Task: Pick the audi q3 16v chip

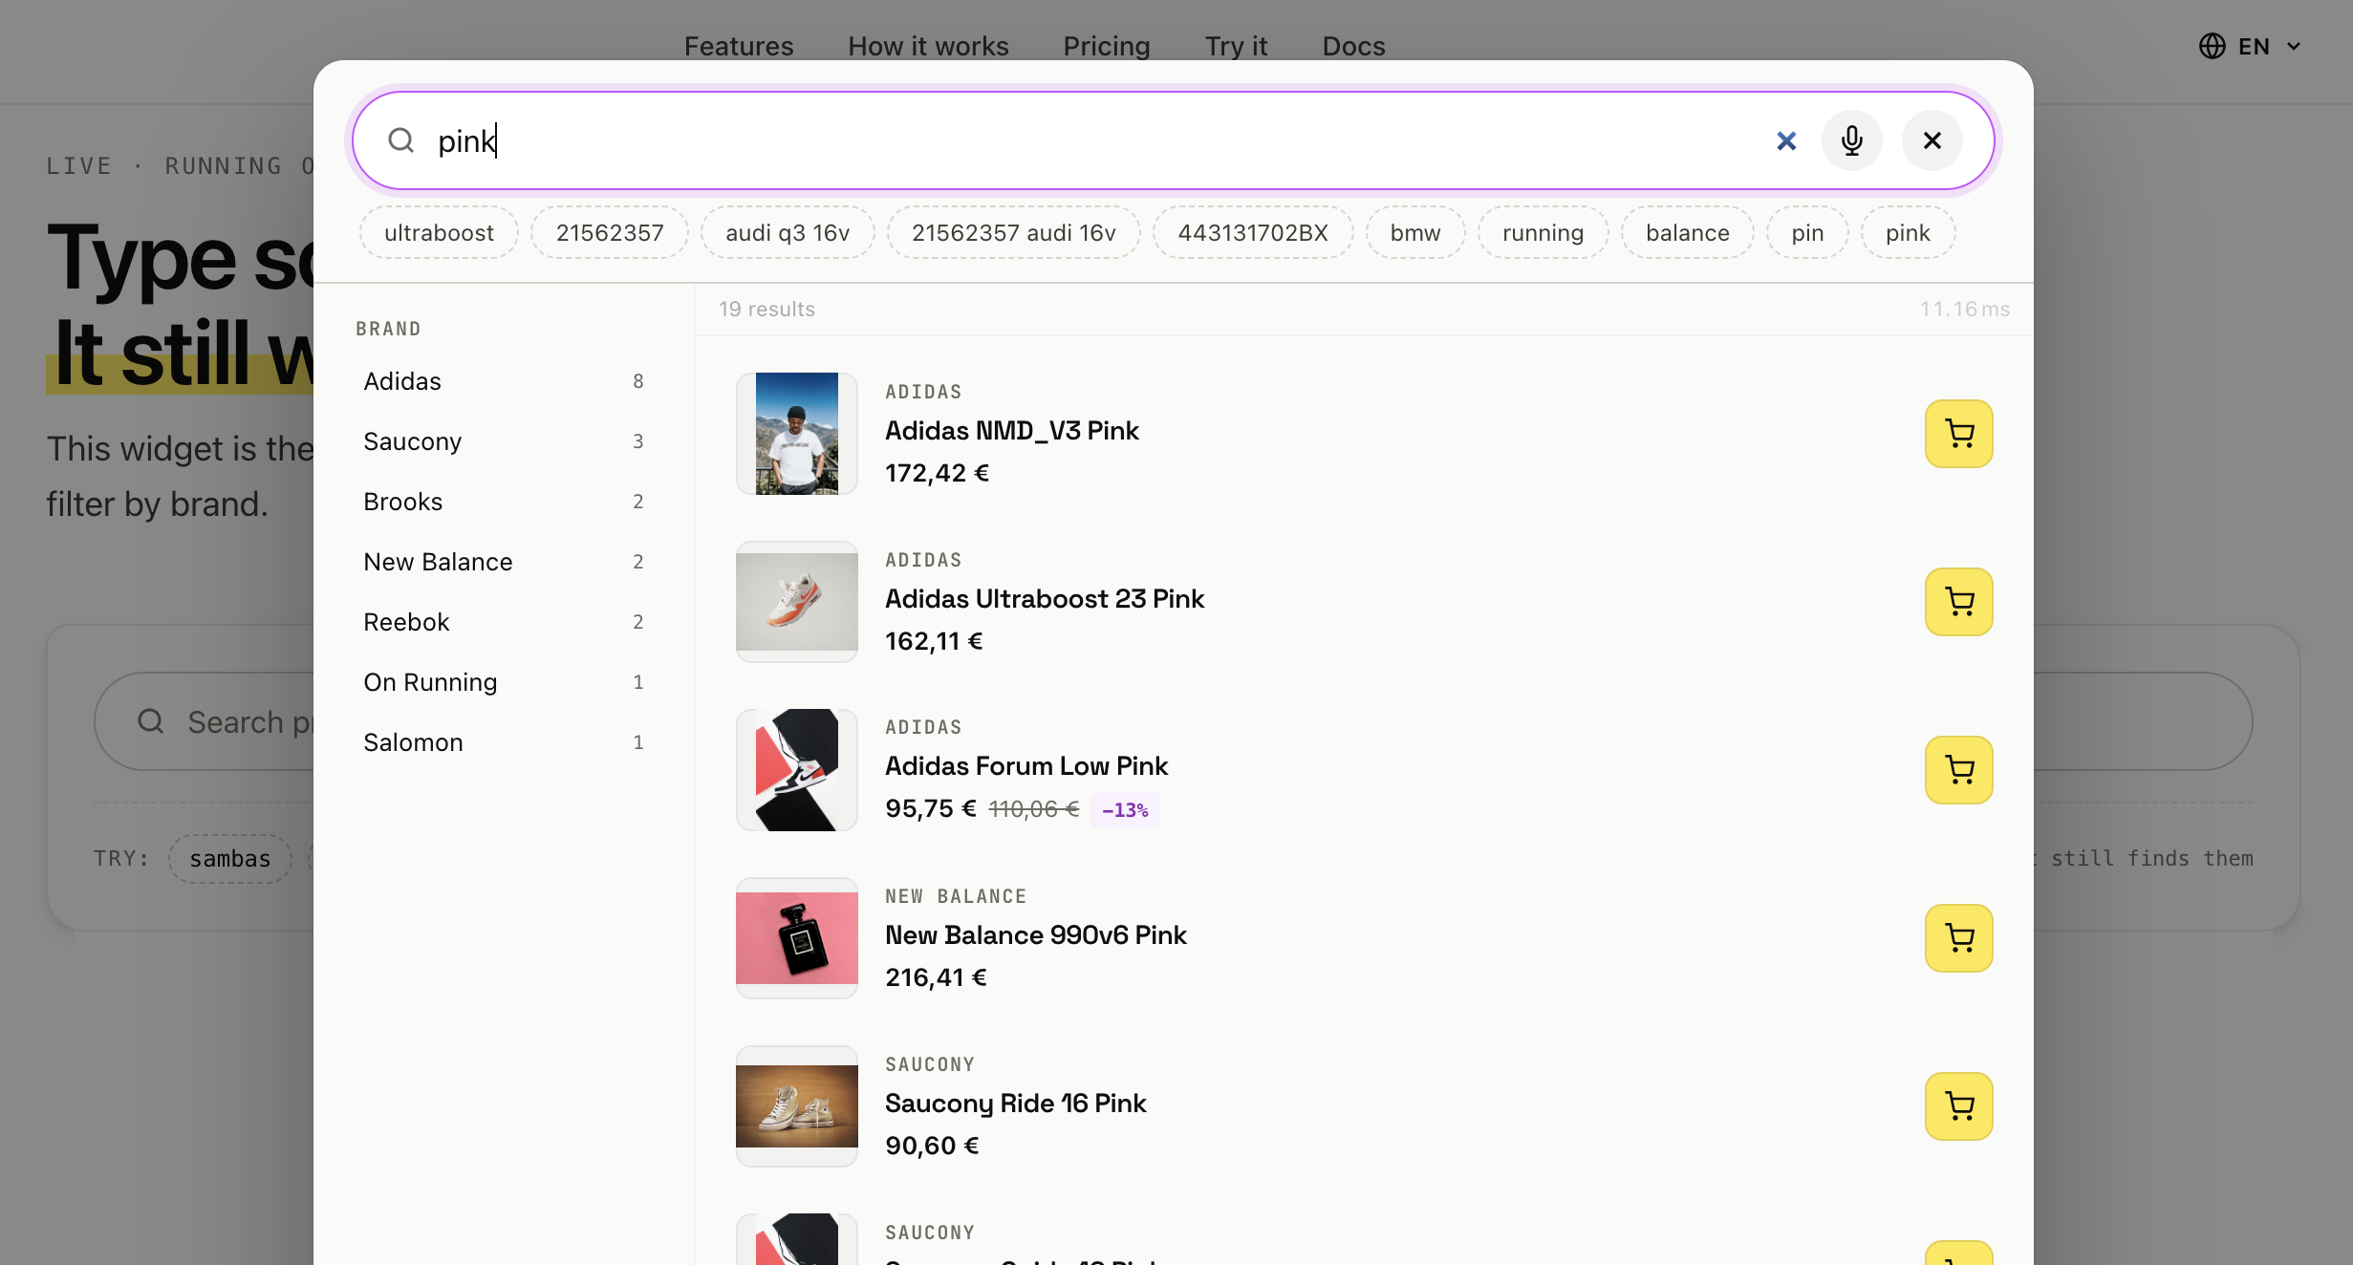Action: [x=788, y=232]
